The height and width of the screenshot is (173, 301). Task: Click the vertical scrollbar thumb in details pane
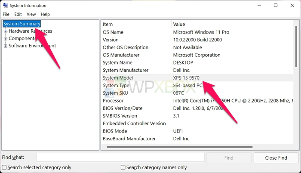[296, 46]
